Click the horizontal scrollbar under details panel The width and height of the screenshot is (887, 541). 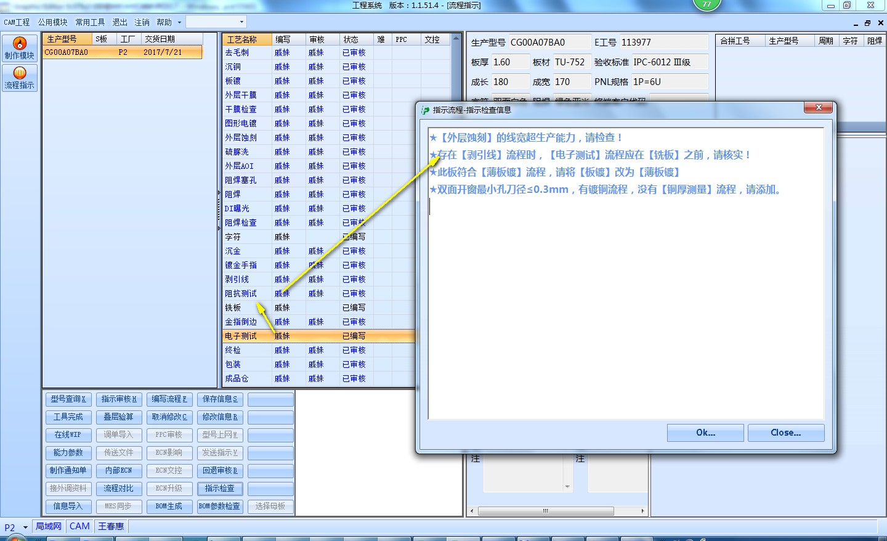[557, 511]
